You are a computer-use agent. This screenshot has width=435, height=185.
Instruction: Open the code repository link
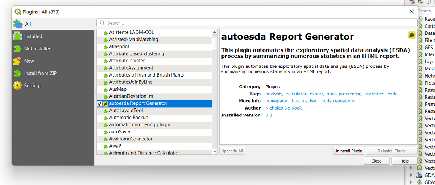point(338,101)
